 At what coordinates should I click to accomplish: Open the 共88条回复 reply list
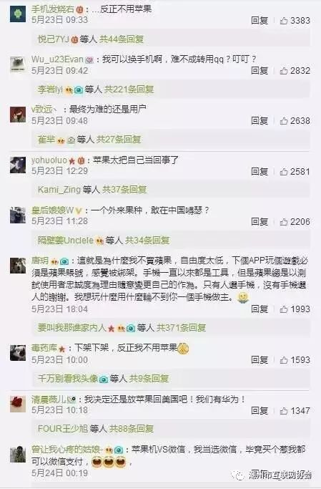point(132,429)
